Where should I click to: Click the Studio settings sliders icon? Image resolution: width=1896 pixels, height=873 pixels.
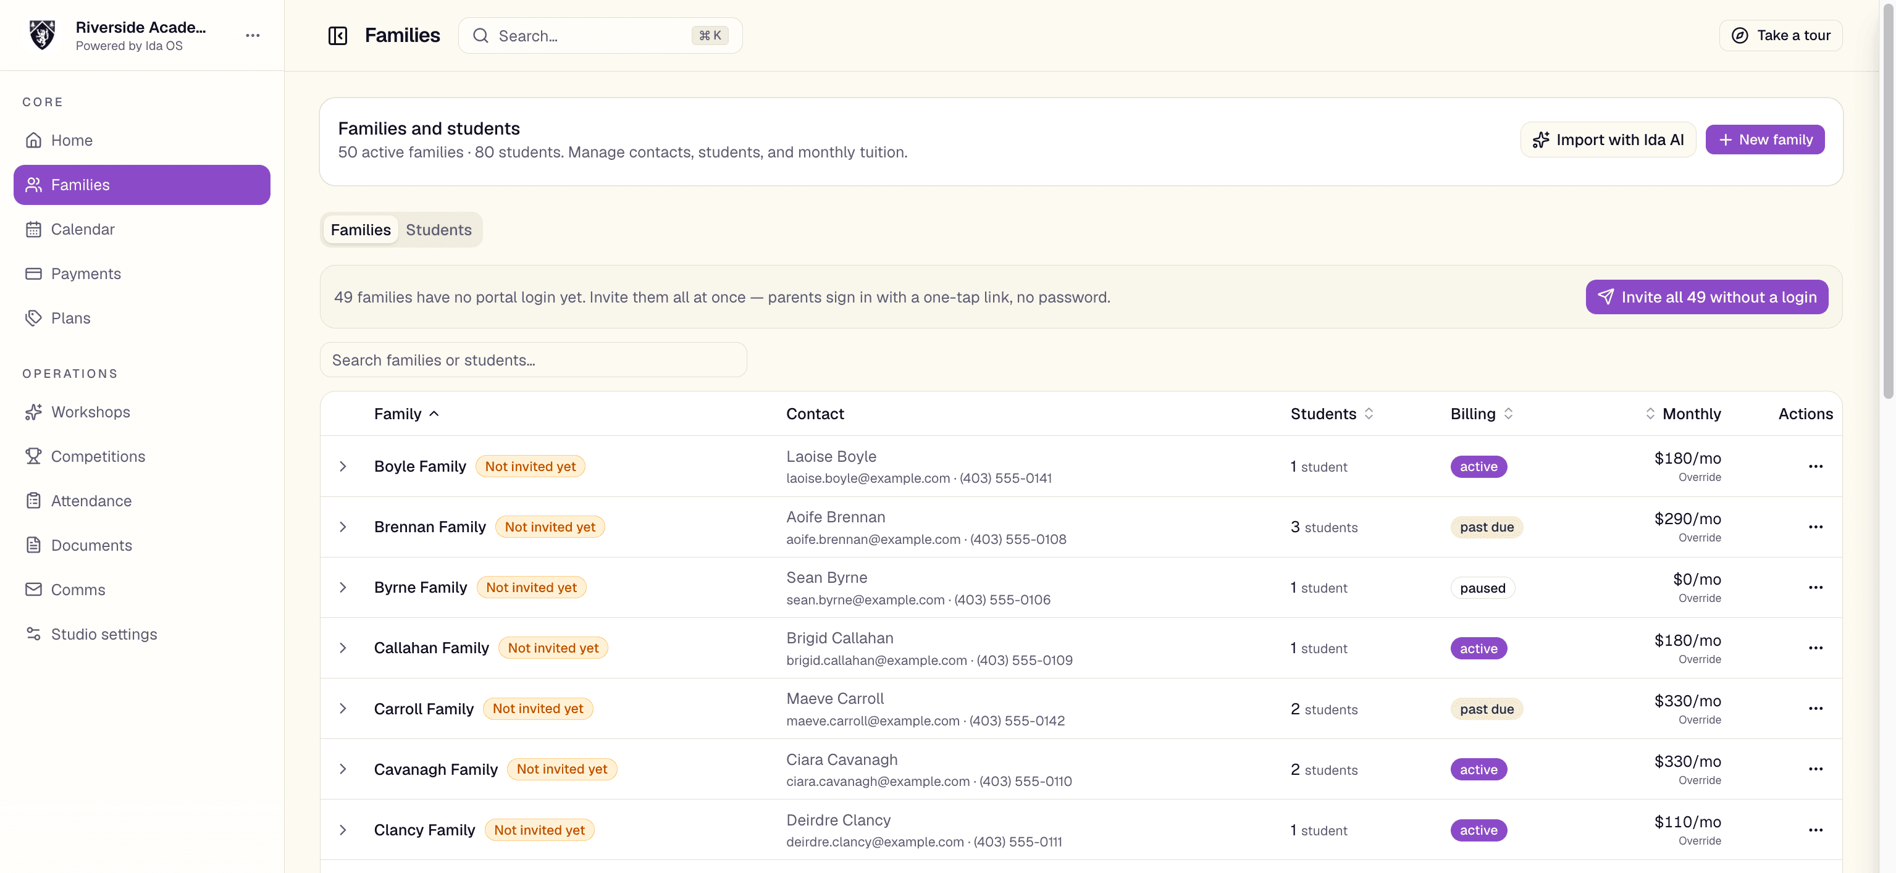[34, 634]
